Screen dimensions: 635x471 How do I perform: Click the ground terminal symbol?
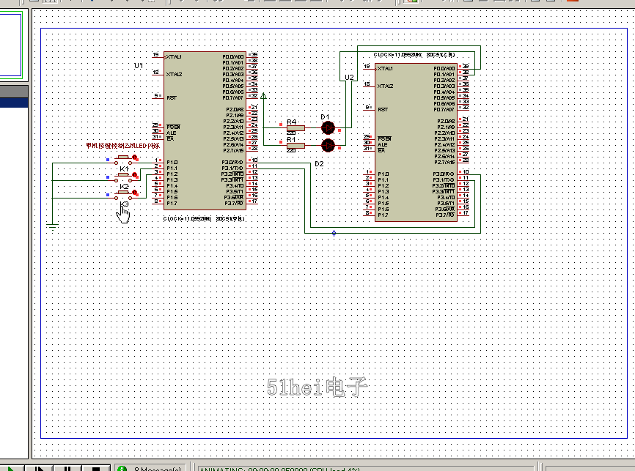click(x=52, y=226)
